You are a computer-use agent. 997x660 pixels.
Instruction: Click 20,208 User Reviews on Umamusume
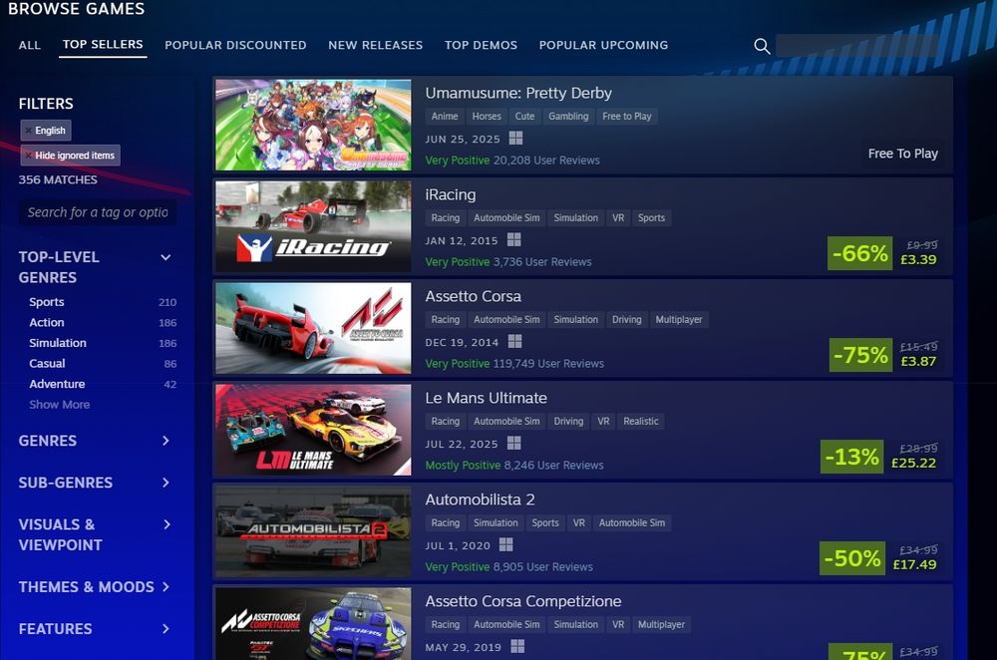(x=546, y=161)
